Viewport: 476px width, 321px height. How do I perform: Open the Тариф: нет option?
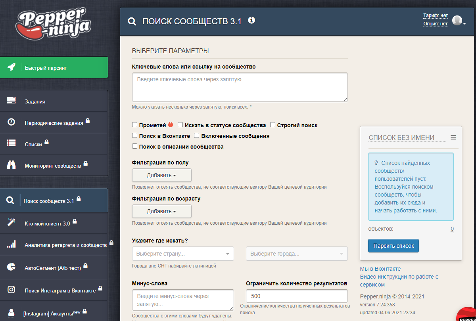(436, 15)
